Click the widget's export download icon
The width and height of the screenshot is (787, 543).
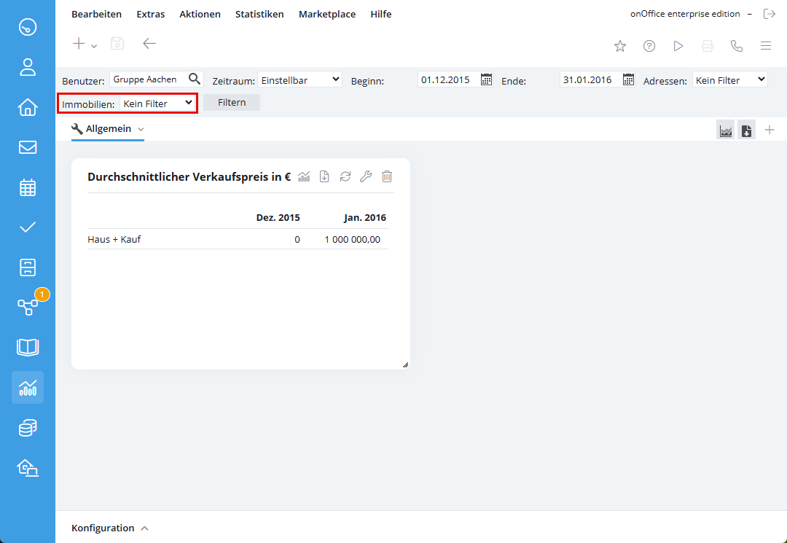(324, 176)
